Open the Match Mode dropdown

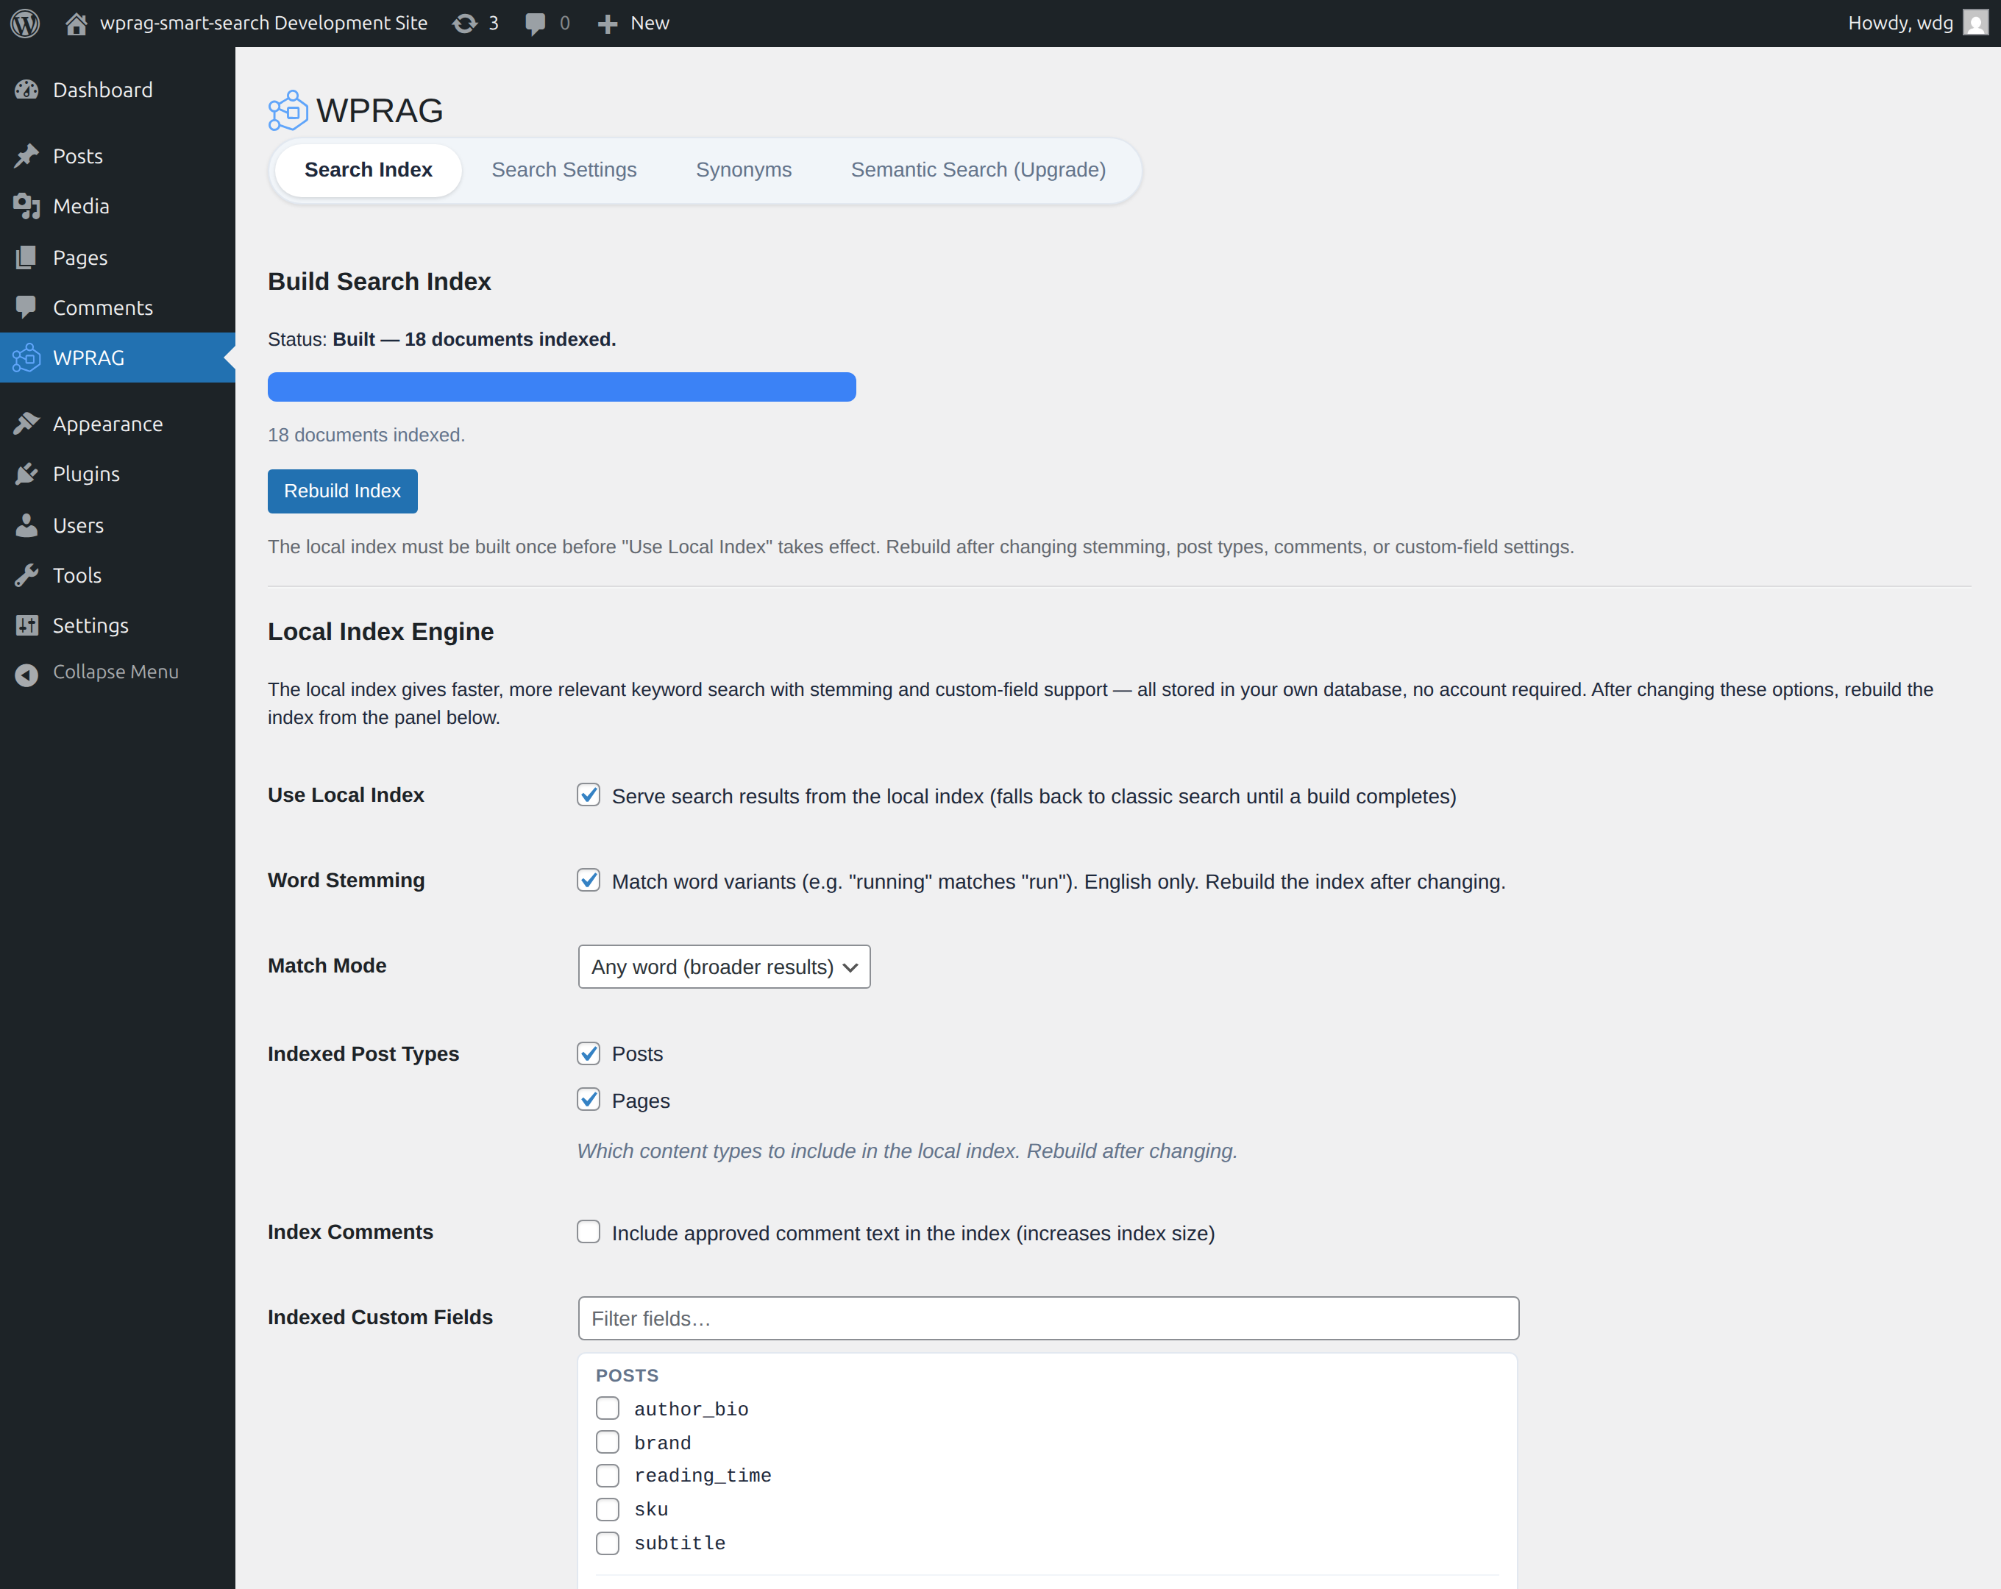click(724, 966)
